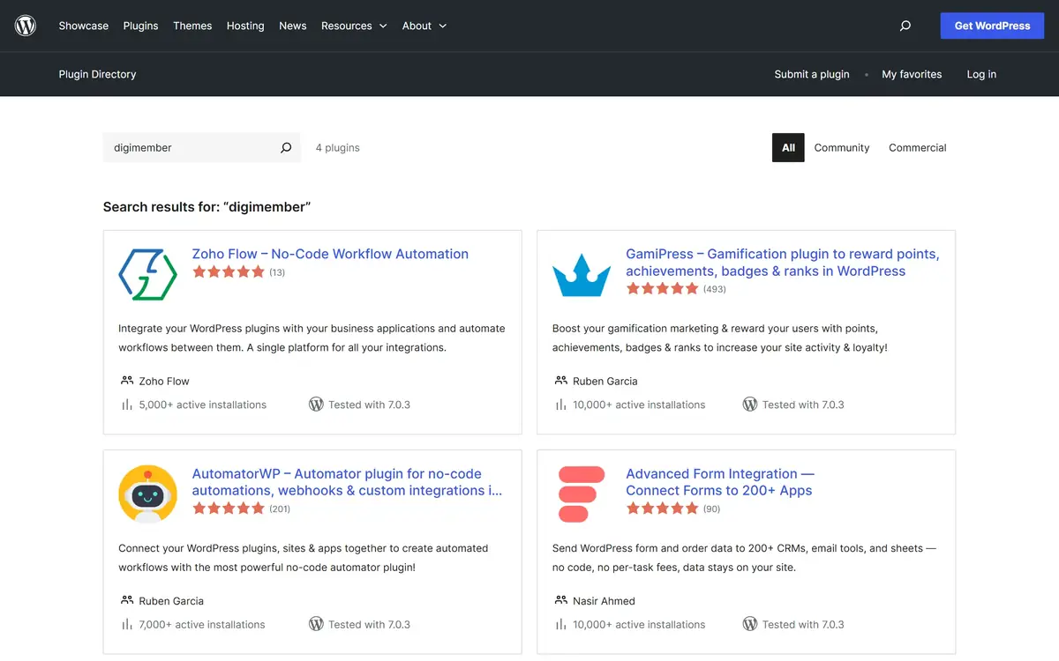Click the (90) review count

point(711,509)
